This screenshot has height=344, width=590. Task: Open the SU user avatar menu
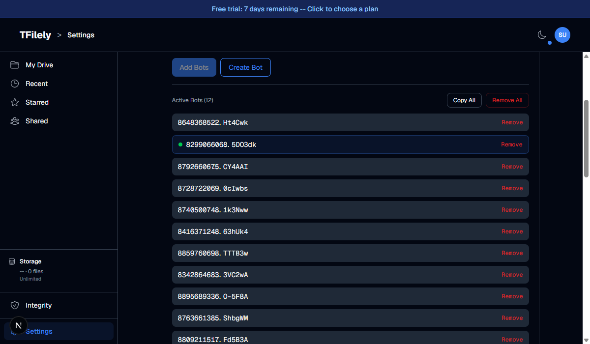pyautogui.click(x=562, y=35)
